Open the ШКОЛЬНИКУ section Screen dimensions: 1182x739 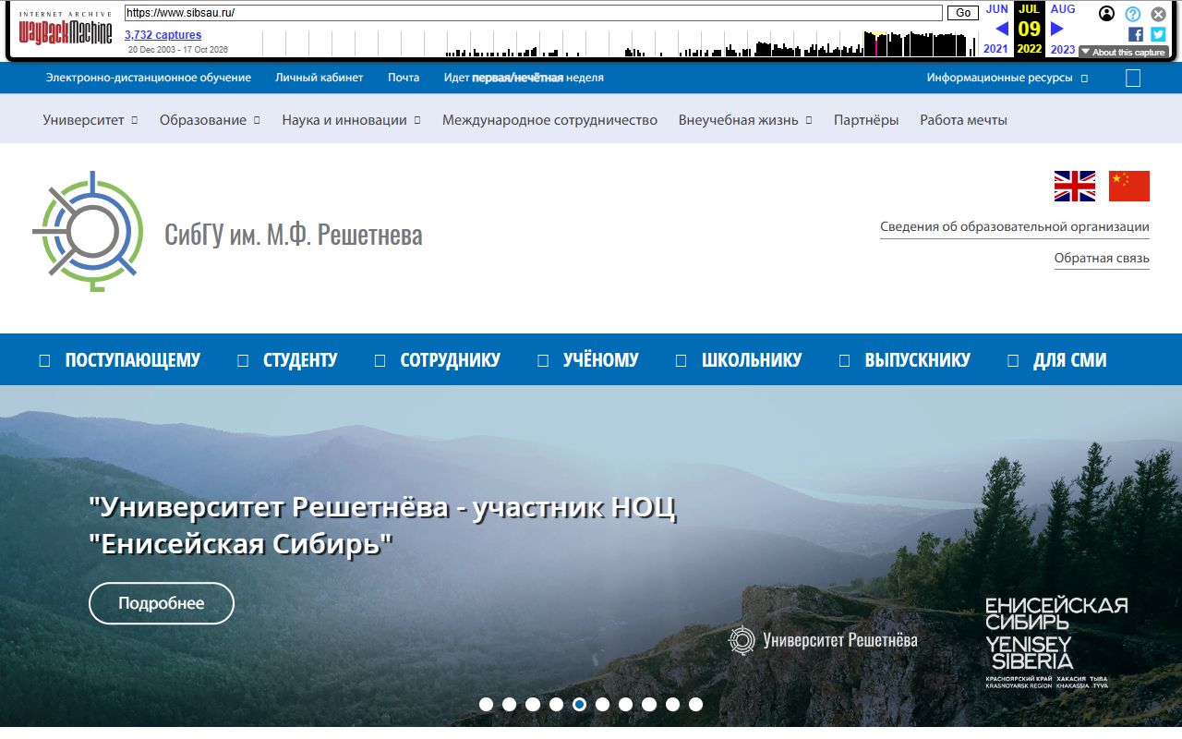[x=739, y=360]
